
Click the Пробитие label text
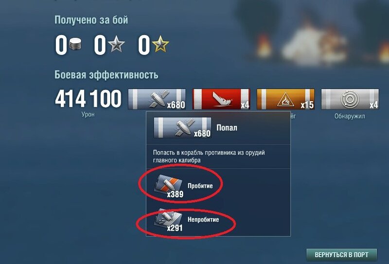click(200, 186)
